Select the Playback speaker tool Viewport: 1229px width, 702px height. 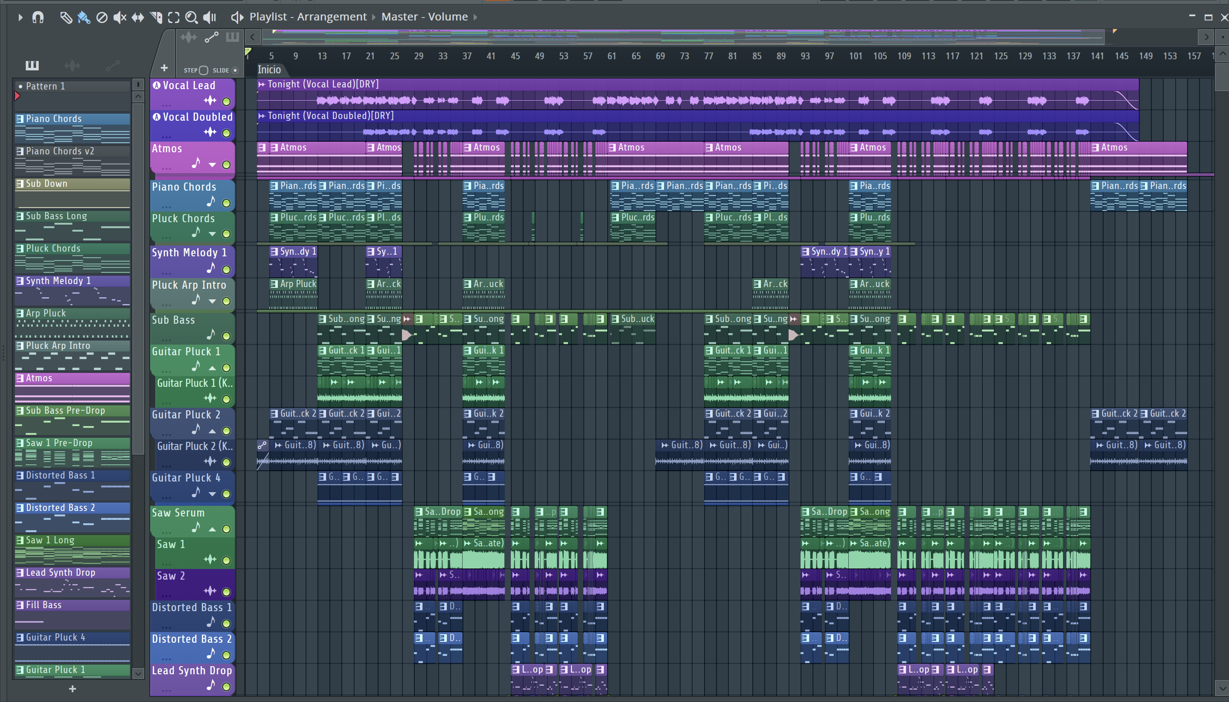tap(210, 18)
